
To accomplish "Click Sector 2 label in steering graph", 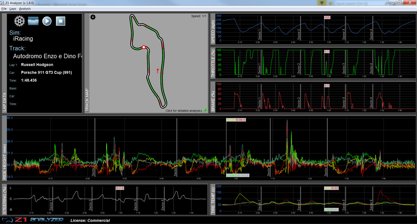I will click(x=90, y=204).
